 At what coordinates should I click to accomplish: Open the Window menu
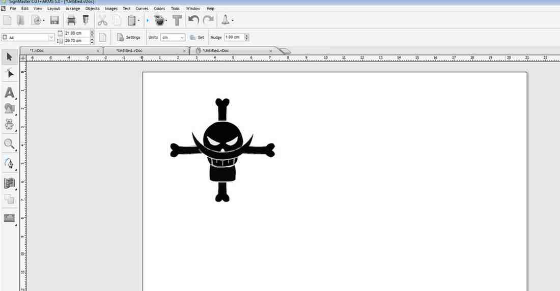point(193,8)
